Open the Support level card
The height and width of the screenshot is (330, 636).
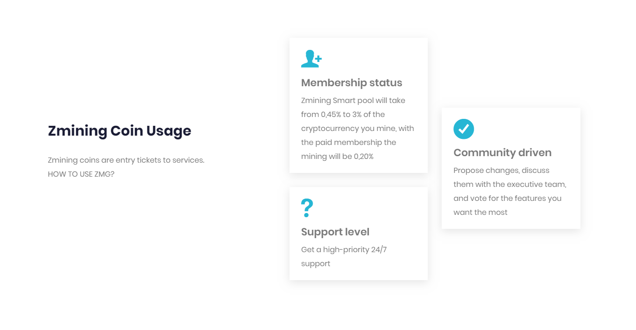(359, 234)
